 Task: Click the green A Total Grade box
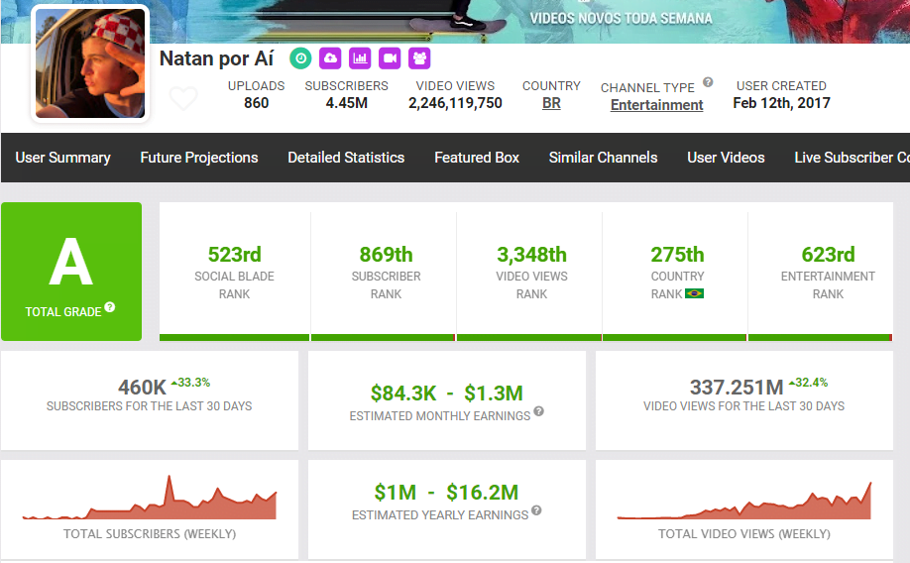[71, 271]
